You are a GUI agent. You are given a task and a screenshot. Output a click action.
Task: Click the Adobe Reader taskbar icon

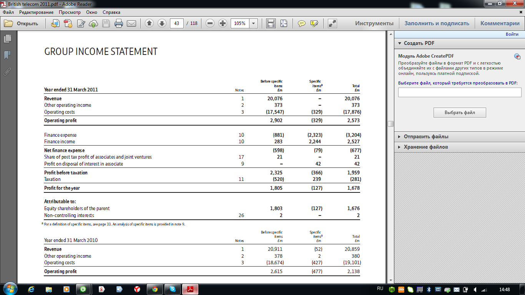(x=190, y=289)
